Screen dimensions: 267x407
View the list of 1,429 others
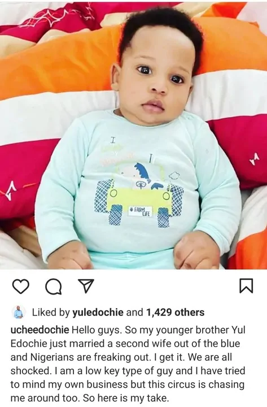click(175, 312)
